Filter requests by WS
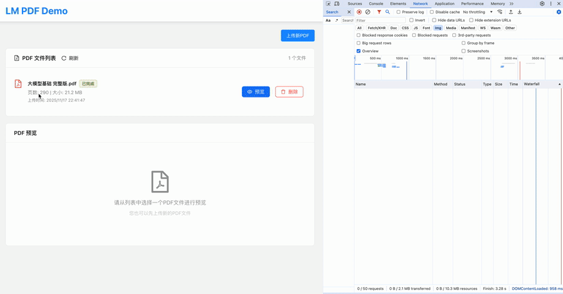This screenshot has width=563, height=294. (x=483, y=28)
